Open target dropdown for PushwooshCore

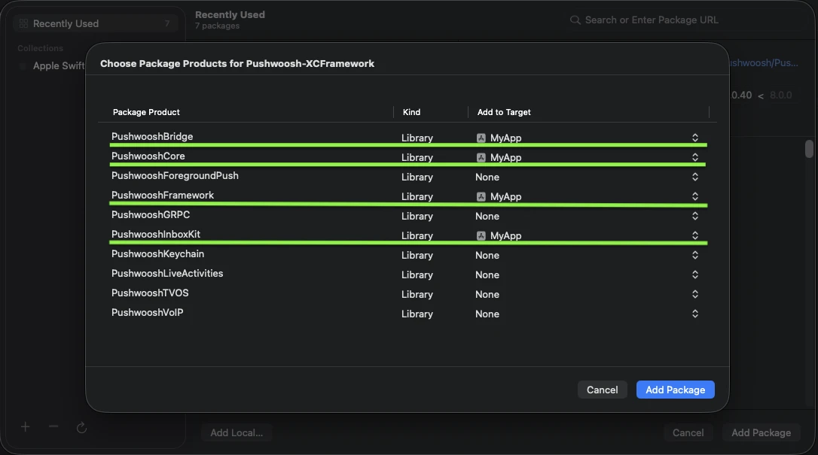click(x=695, y=157)
